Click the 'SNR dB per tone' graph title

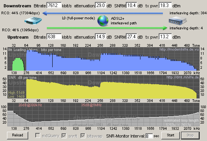[22, 78]
